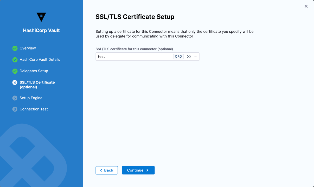Open the Setup Engine step
This screenshot has width=314, height=187.
pyautogui.click(x=31, y=98)
